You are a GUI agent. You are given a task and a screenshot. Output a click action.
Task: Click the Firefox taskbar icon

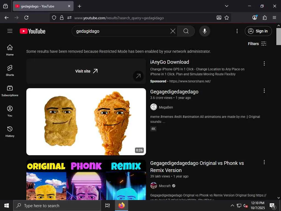(x=122, y=206)
